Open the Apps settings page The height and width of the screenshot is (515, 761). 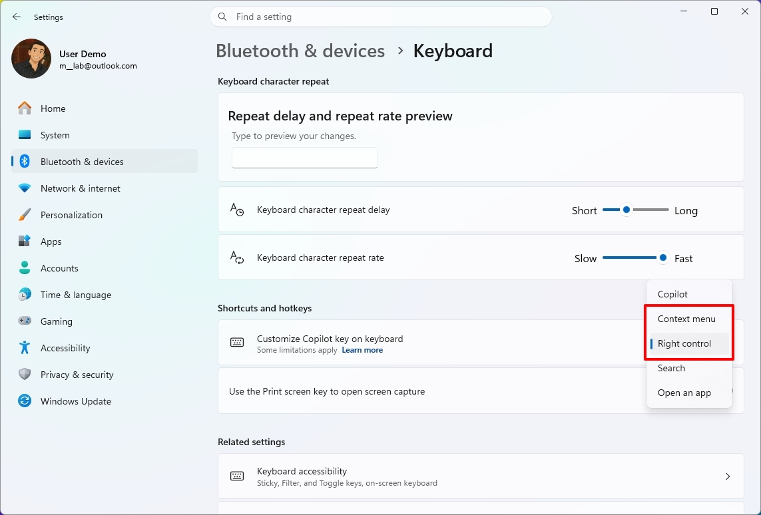click(105, 241)
